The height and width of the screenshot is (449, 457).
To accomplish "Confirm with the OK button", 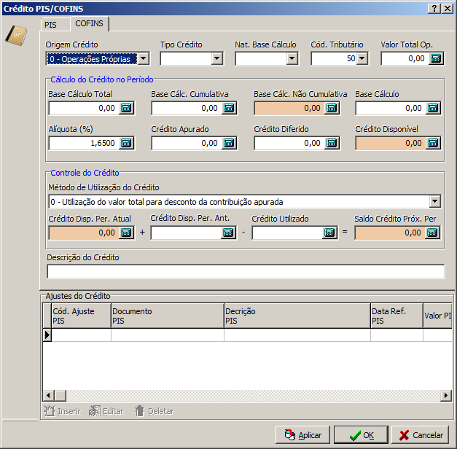I will point(361,435).
